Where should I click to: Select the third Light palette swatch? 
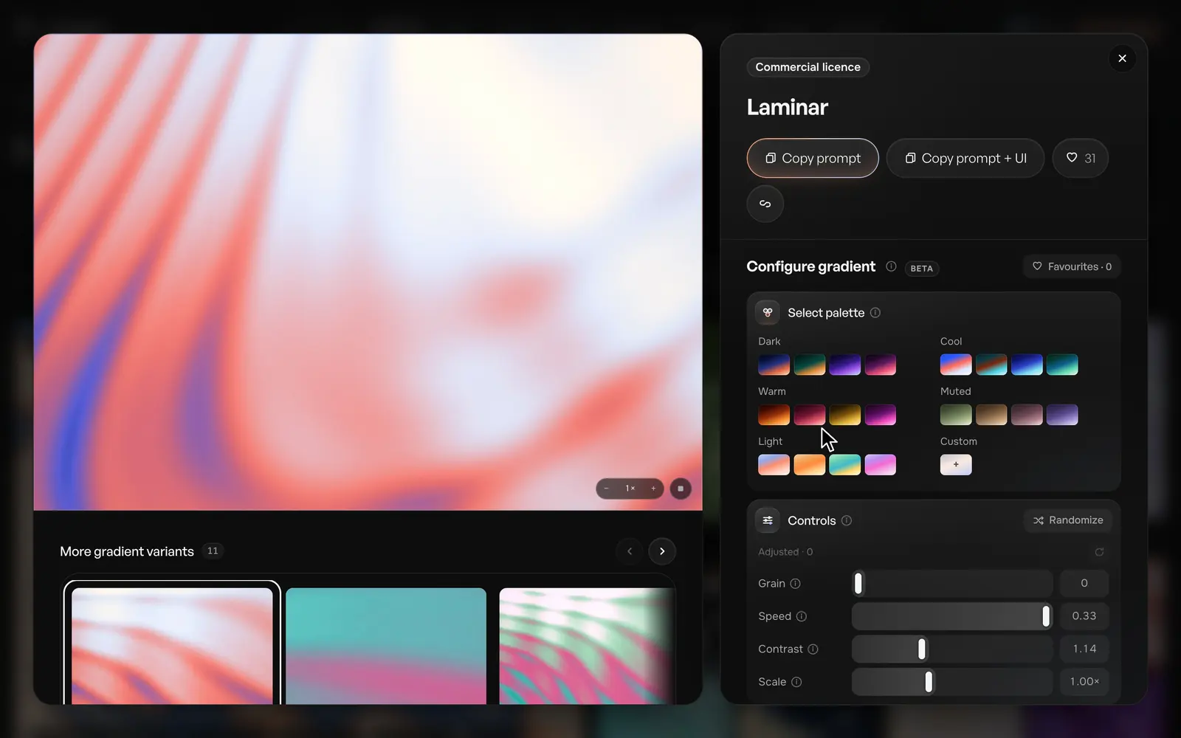[844, 465]
